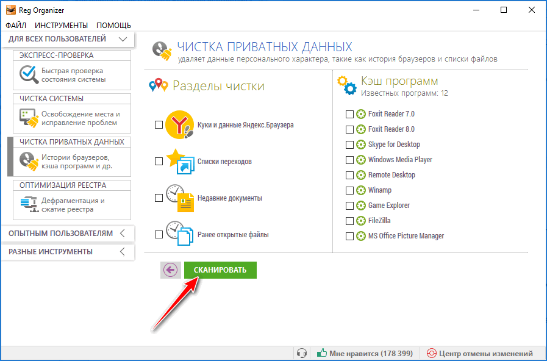Viewport: 547px width, 361px height.
Task: Open the Undo Changes Center lifebuoy icon
Action: [432, 353]
